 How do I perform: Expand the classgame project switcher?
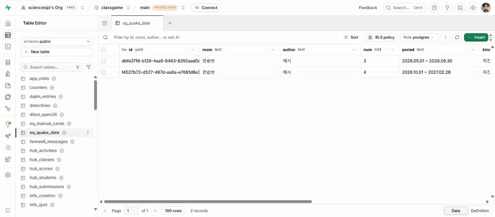(x=128, y=7)
